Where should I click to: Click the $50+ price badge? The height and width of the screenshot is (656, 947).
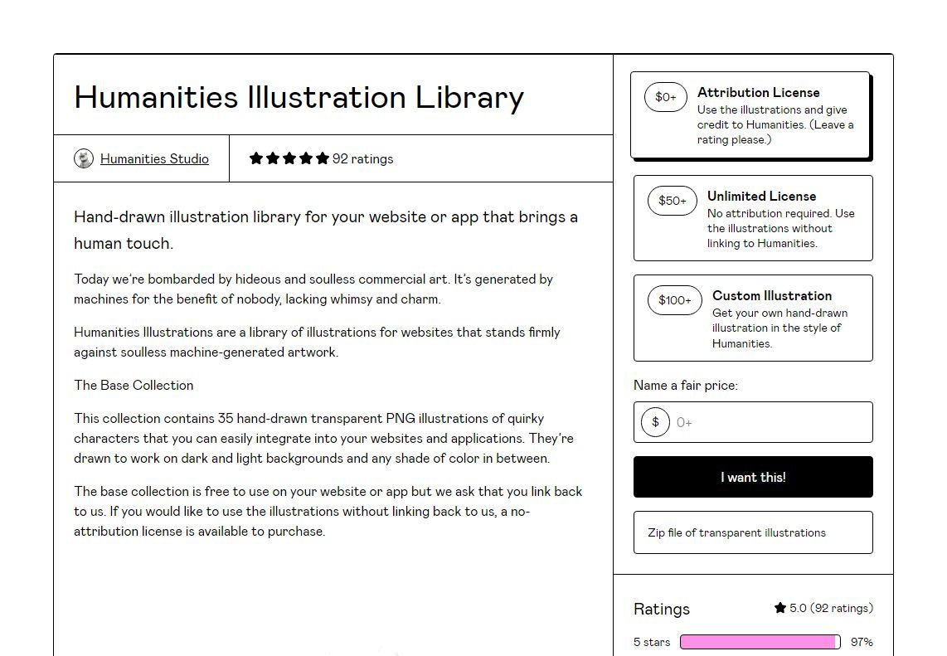[x=673, y=201]
